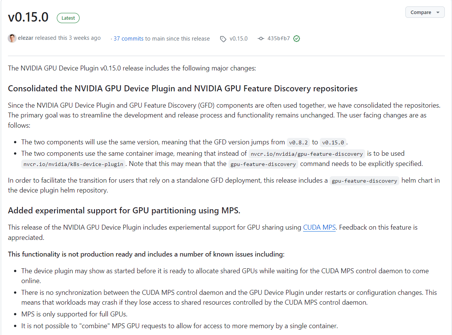The image size is (452, 335).
Task: Click the Consolidated repositories heading
Action: 183,89
